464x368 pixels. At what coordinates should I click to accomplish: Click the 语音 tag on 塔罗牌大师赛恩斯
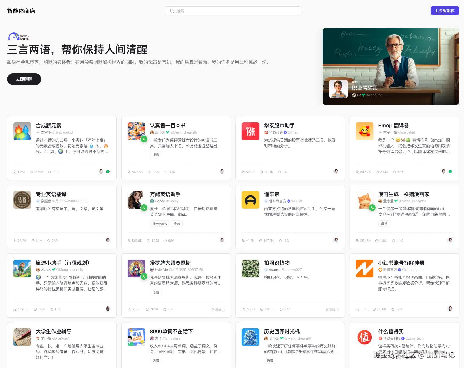coord(156,292)
